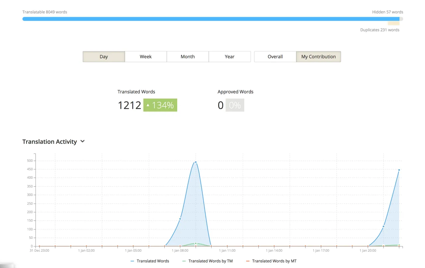This screenshot has height=268, width=425.
Task: Click the 1 Jan 11:00 axis label
Action: point(227,251)
